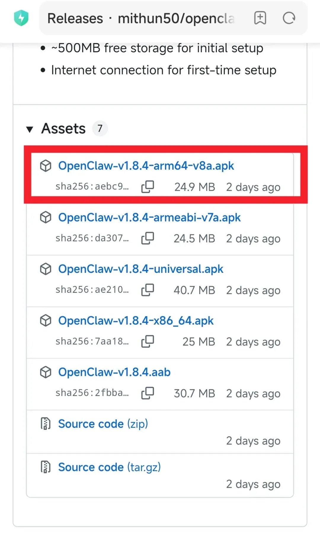This screenshot has height=542, width=320.
Task: Click the zip file icon beside Source code (zip)
Action: 46,424
